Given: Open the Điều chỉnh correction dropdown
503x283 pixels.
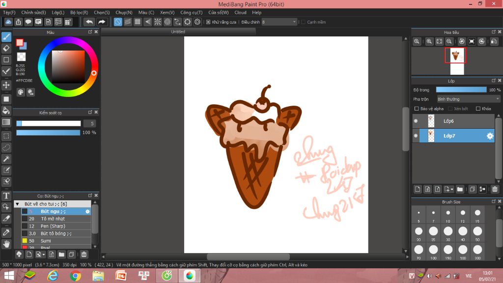Looking at the screenshot, I should click(279, 22).
